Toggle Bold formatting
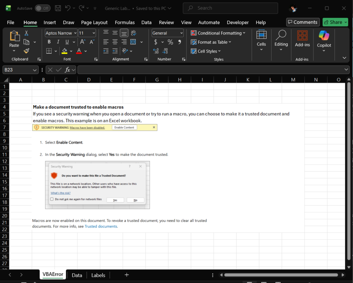353x283 pixels. [x=49, y=42]
